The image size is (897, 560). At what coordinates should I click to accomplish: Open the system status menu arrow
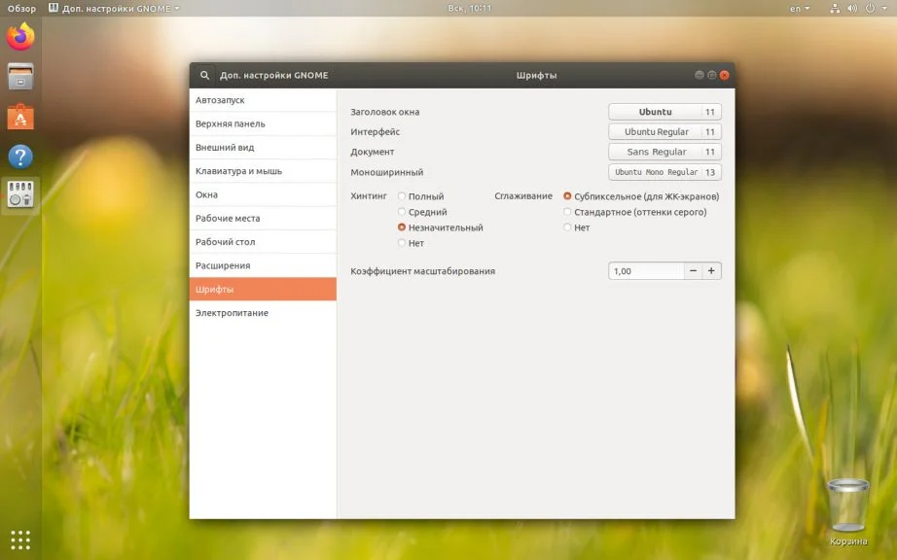tap(885, 9)
